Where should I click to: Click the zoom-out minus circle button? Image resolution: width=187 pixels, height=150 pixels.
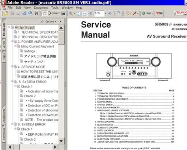91,13
